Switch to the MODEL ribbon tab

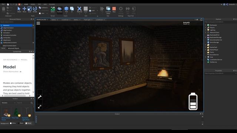[33, 4]
